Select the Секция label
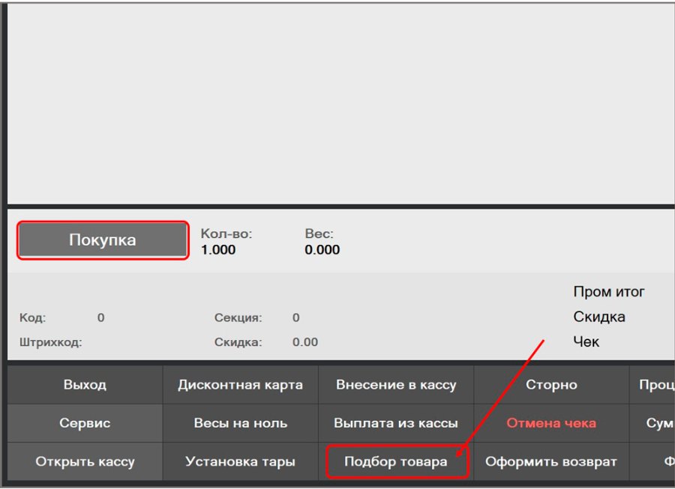 coord(238,318)
